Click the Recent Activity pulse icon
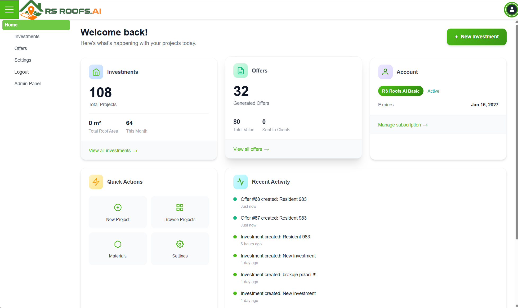The height and width of the screenshot is (308, 518). 240,182
